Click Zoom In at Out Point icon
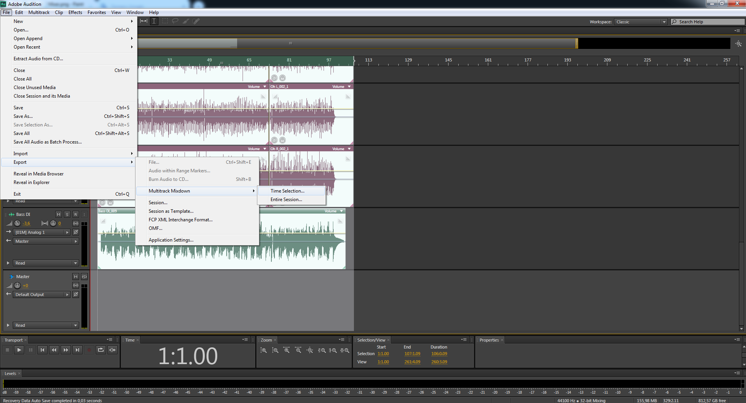 333,350
